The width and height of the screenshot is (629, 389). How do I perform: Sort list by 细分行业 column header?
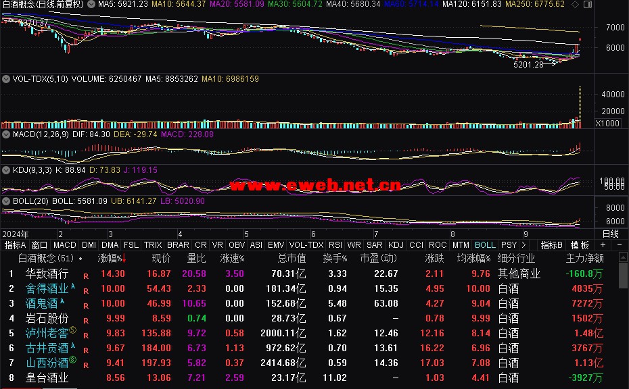click(516, 259)
